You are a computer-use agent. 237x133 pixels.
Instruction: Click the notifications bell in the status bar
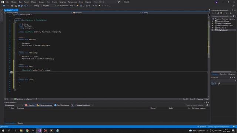coord(234,127)
